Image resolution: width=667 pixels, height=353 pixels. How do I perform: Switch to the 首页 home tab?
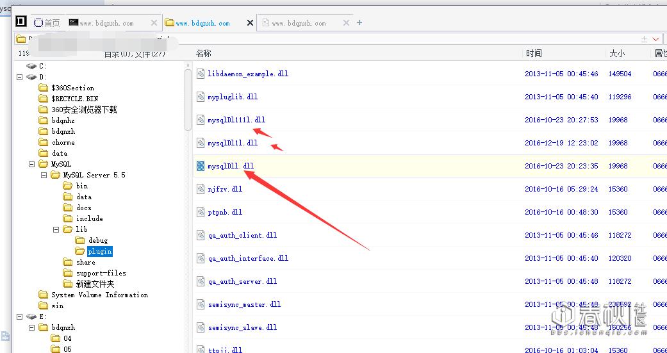click(47, 22)
